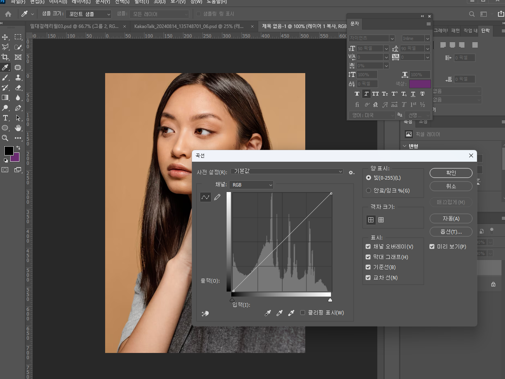Image resolution: width=505 pixels, height=379 pixels.
Task: Click OK (확인) in Curves dialog
Action: [451, 173]
